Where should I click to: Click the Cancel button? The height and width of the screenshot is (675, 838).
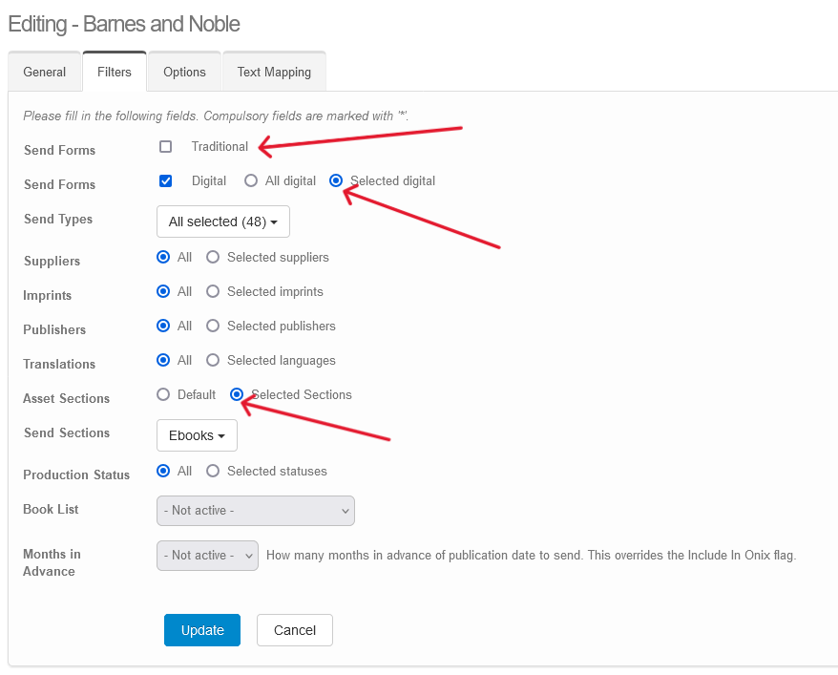(x=295, y=630)
